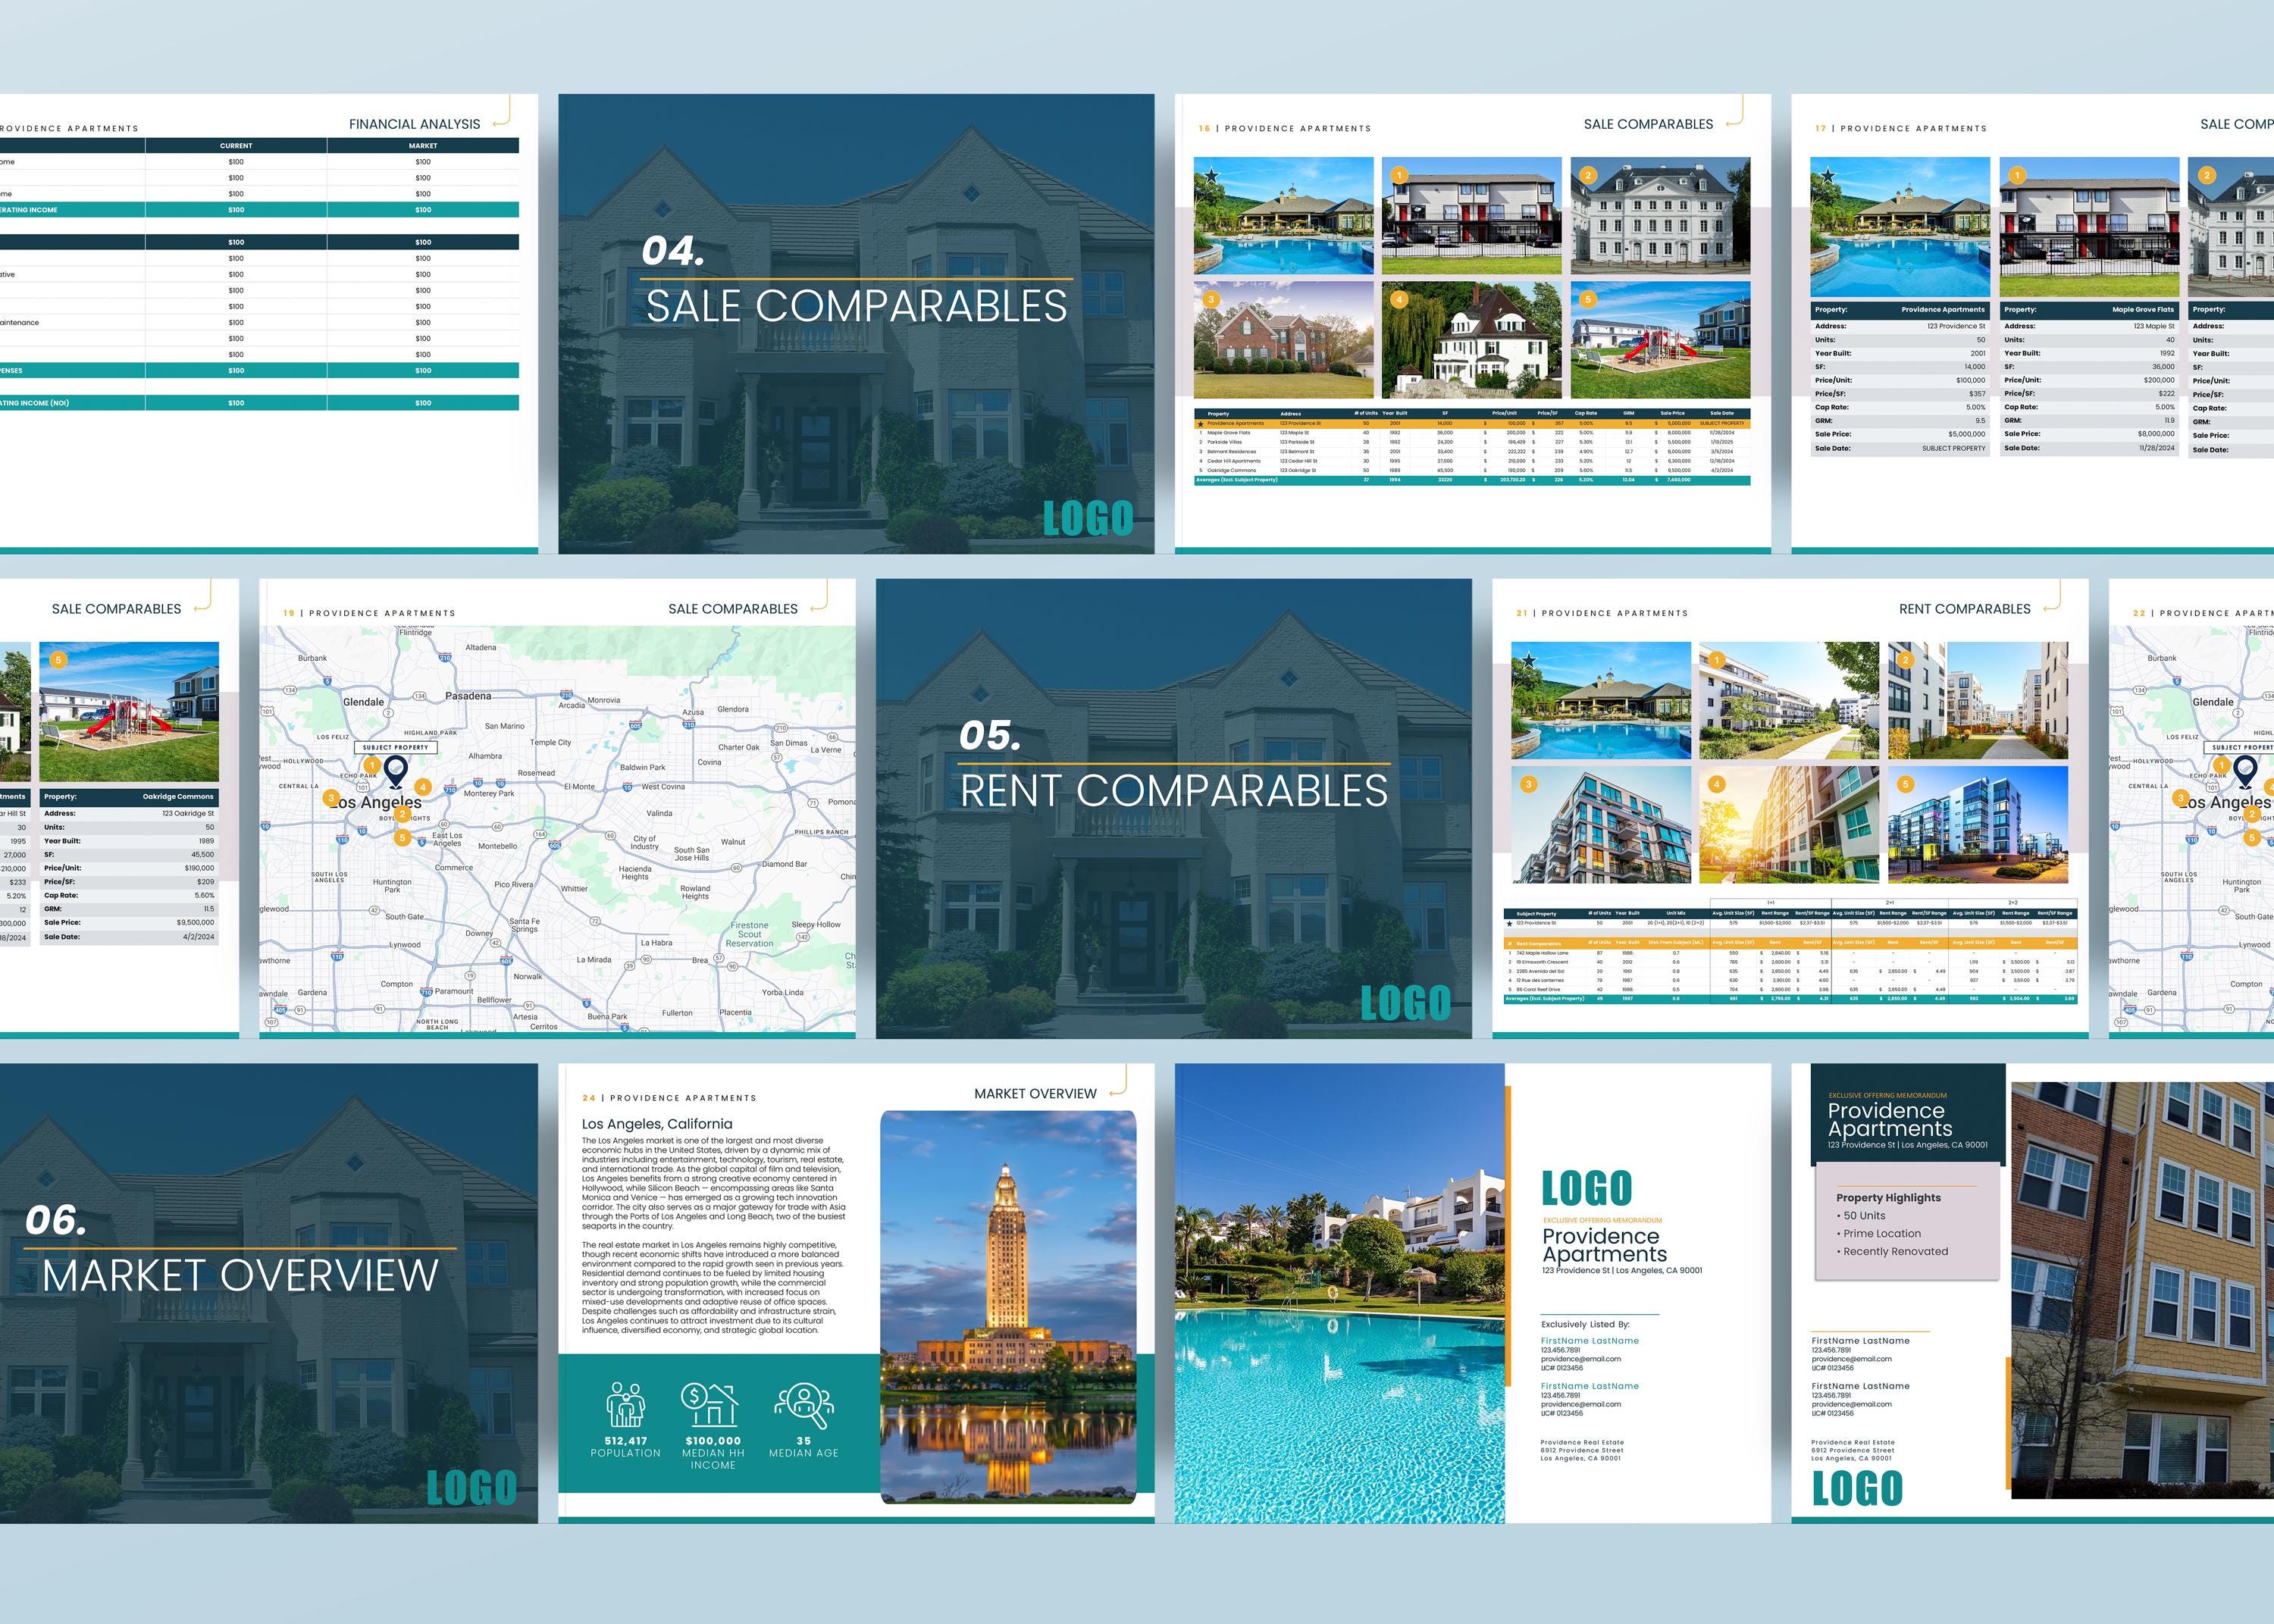Screen dimensions: 2274x1624
Task: Select page 16 playground photo numbered 5
Action: point(1660,339)
